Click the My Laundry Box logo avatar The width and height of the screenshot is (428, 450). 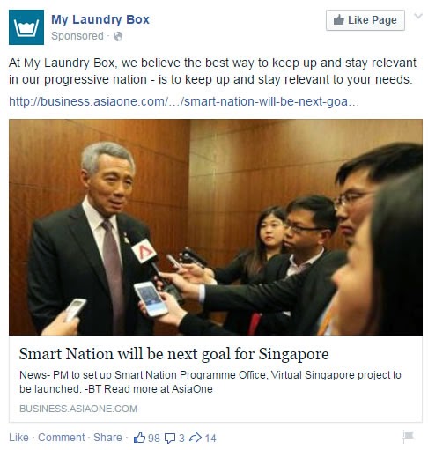(x=26, y=27)
